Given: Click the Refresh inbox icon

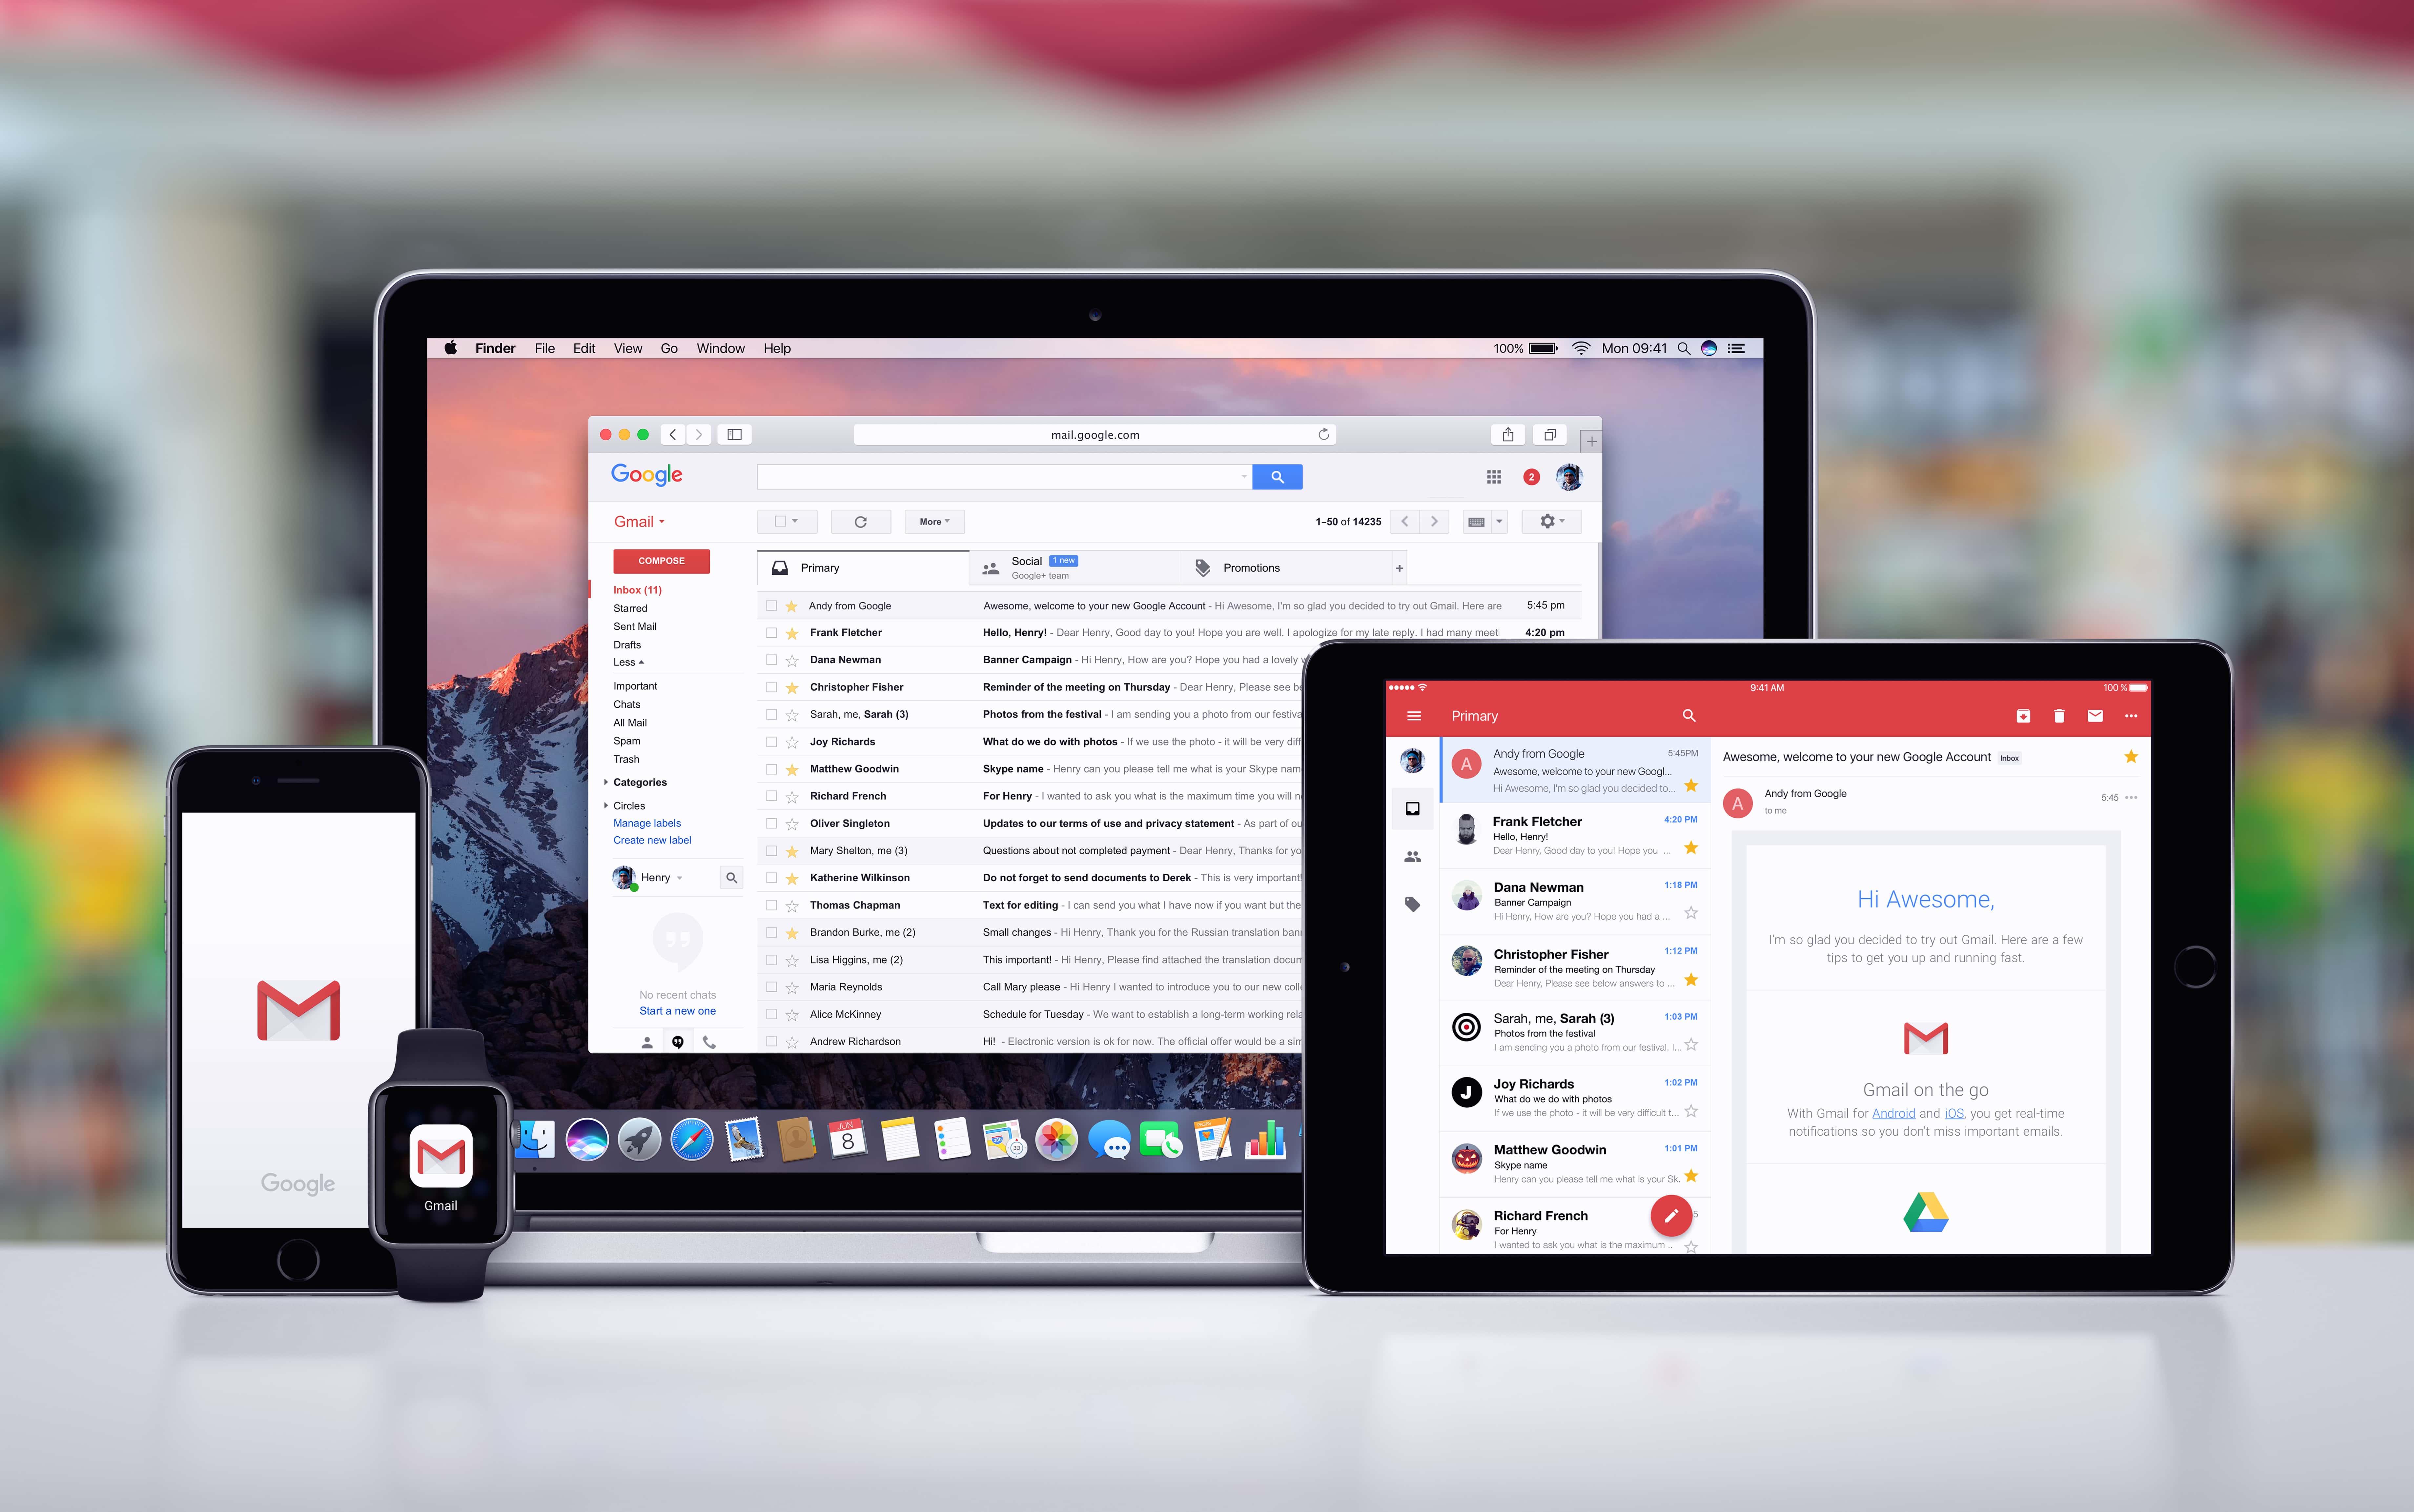Looking at the screenshot, I should tap(861, 521).
